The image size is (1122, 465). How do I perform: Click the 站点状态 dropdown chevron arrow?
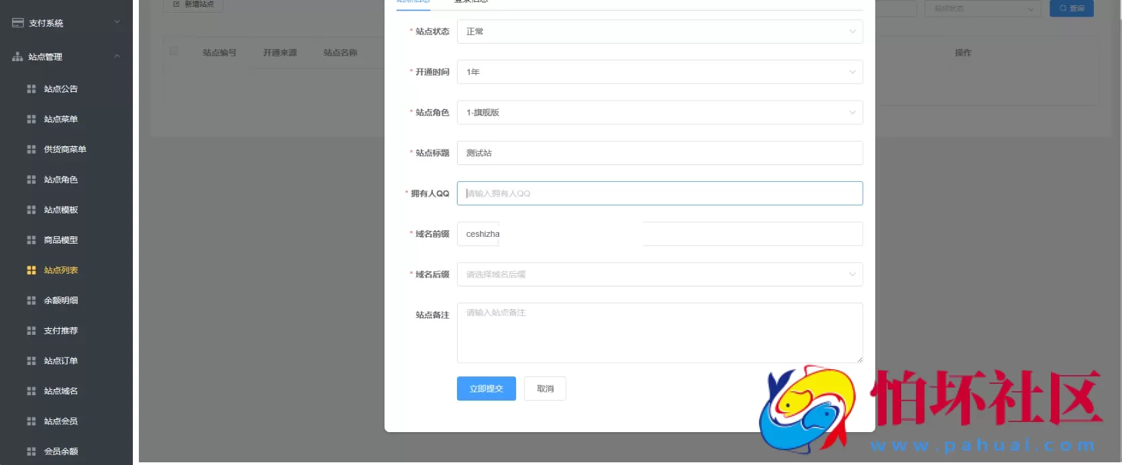point(852,32)
